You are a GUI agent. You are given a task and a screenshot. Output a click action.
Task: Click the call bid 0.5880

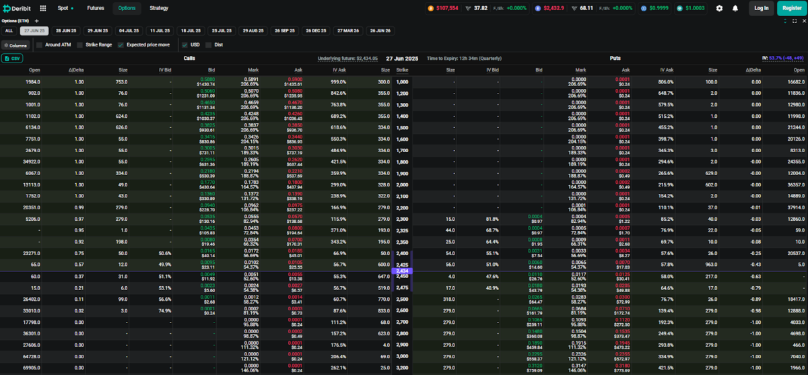point(207,79)
